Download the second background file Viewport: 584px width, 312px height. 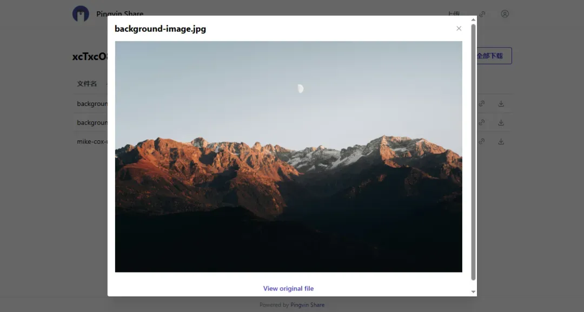pyautogui.click(x=501, y=123)
